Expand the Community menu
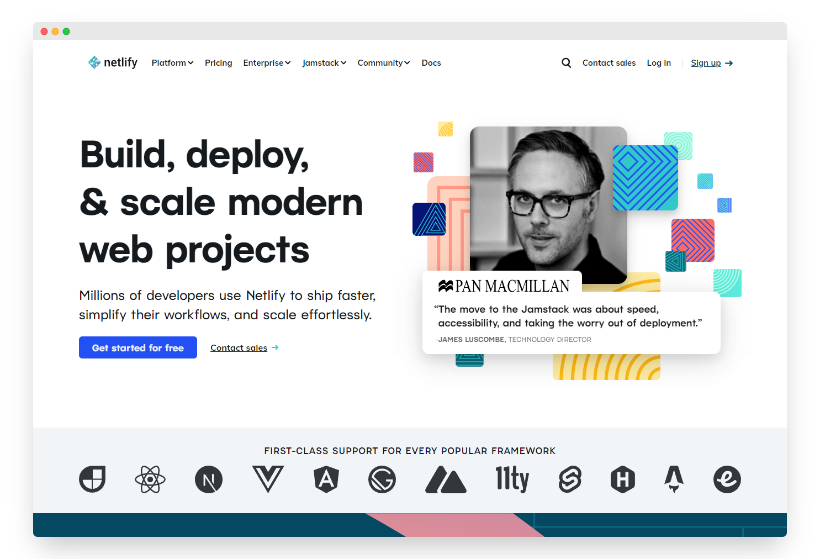This screenshot has height=559, width=820. coord(384,63)
